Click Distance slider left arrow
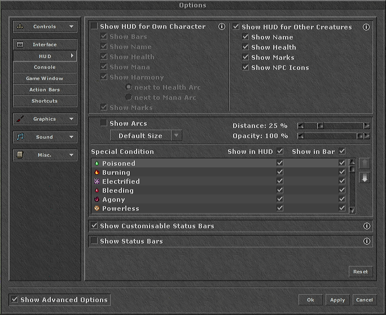The height and width of the screenshot is (315, 386). click(301, 126)
